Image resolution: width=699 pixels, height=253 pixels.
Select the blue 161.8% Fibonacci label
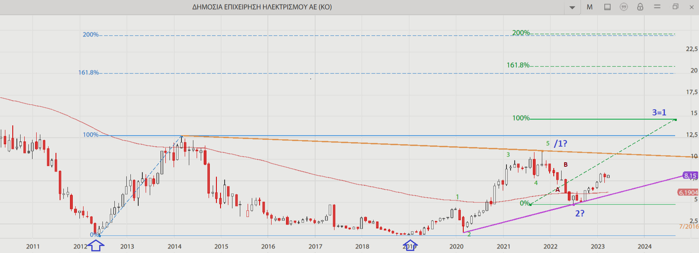coord(88,72)
